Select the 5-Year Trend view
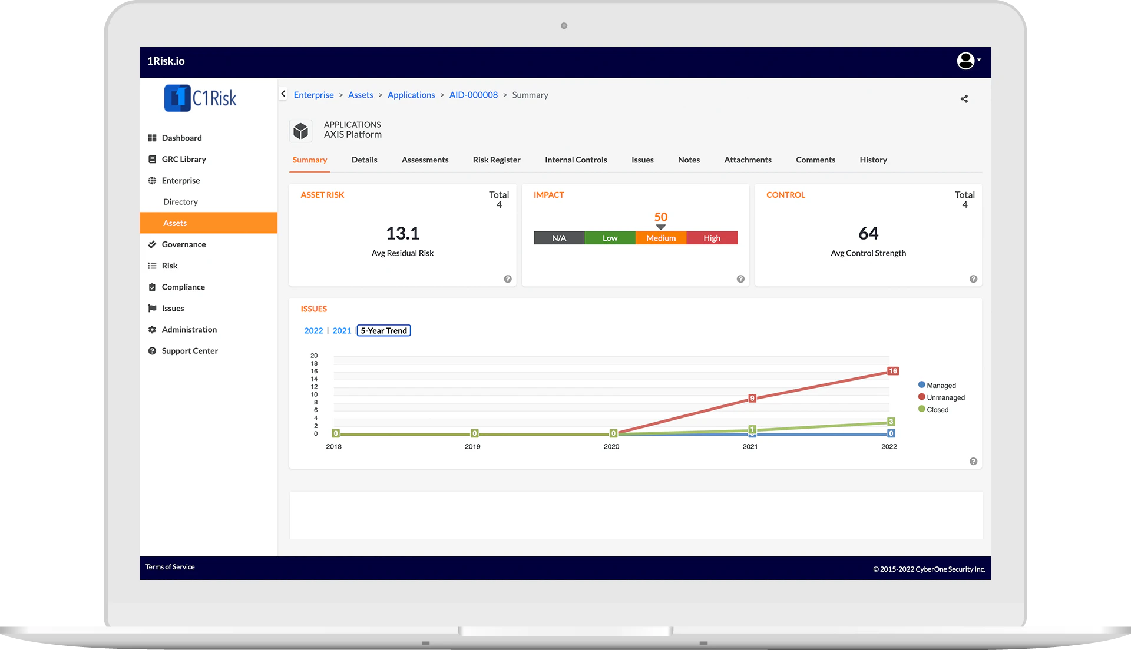 [x=383, y=330]
